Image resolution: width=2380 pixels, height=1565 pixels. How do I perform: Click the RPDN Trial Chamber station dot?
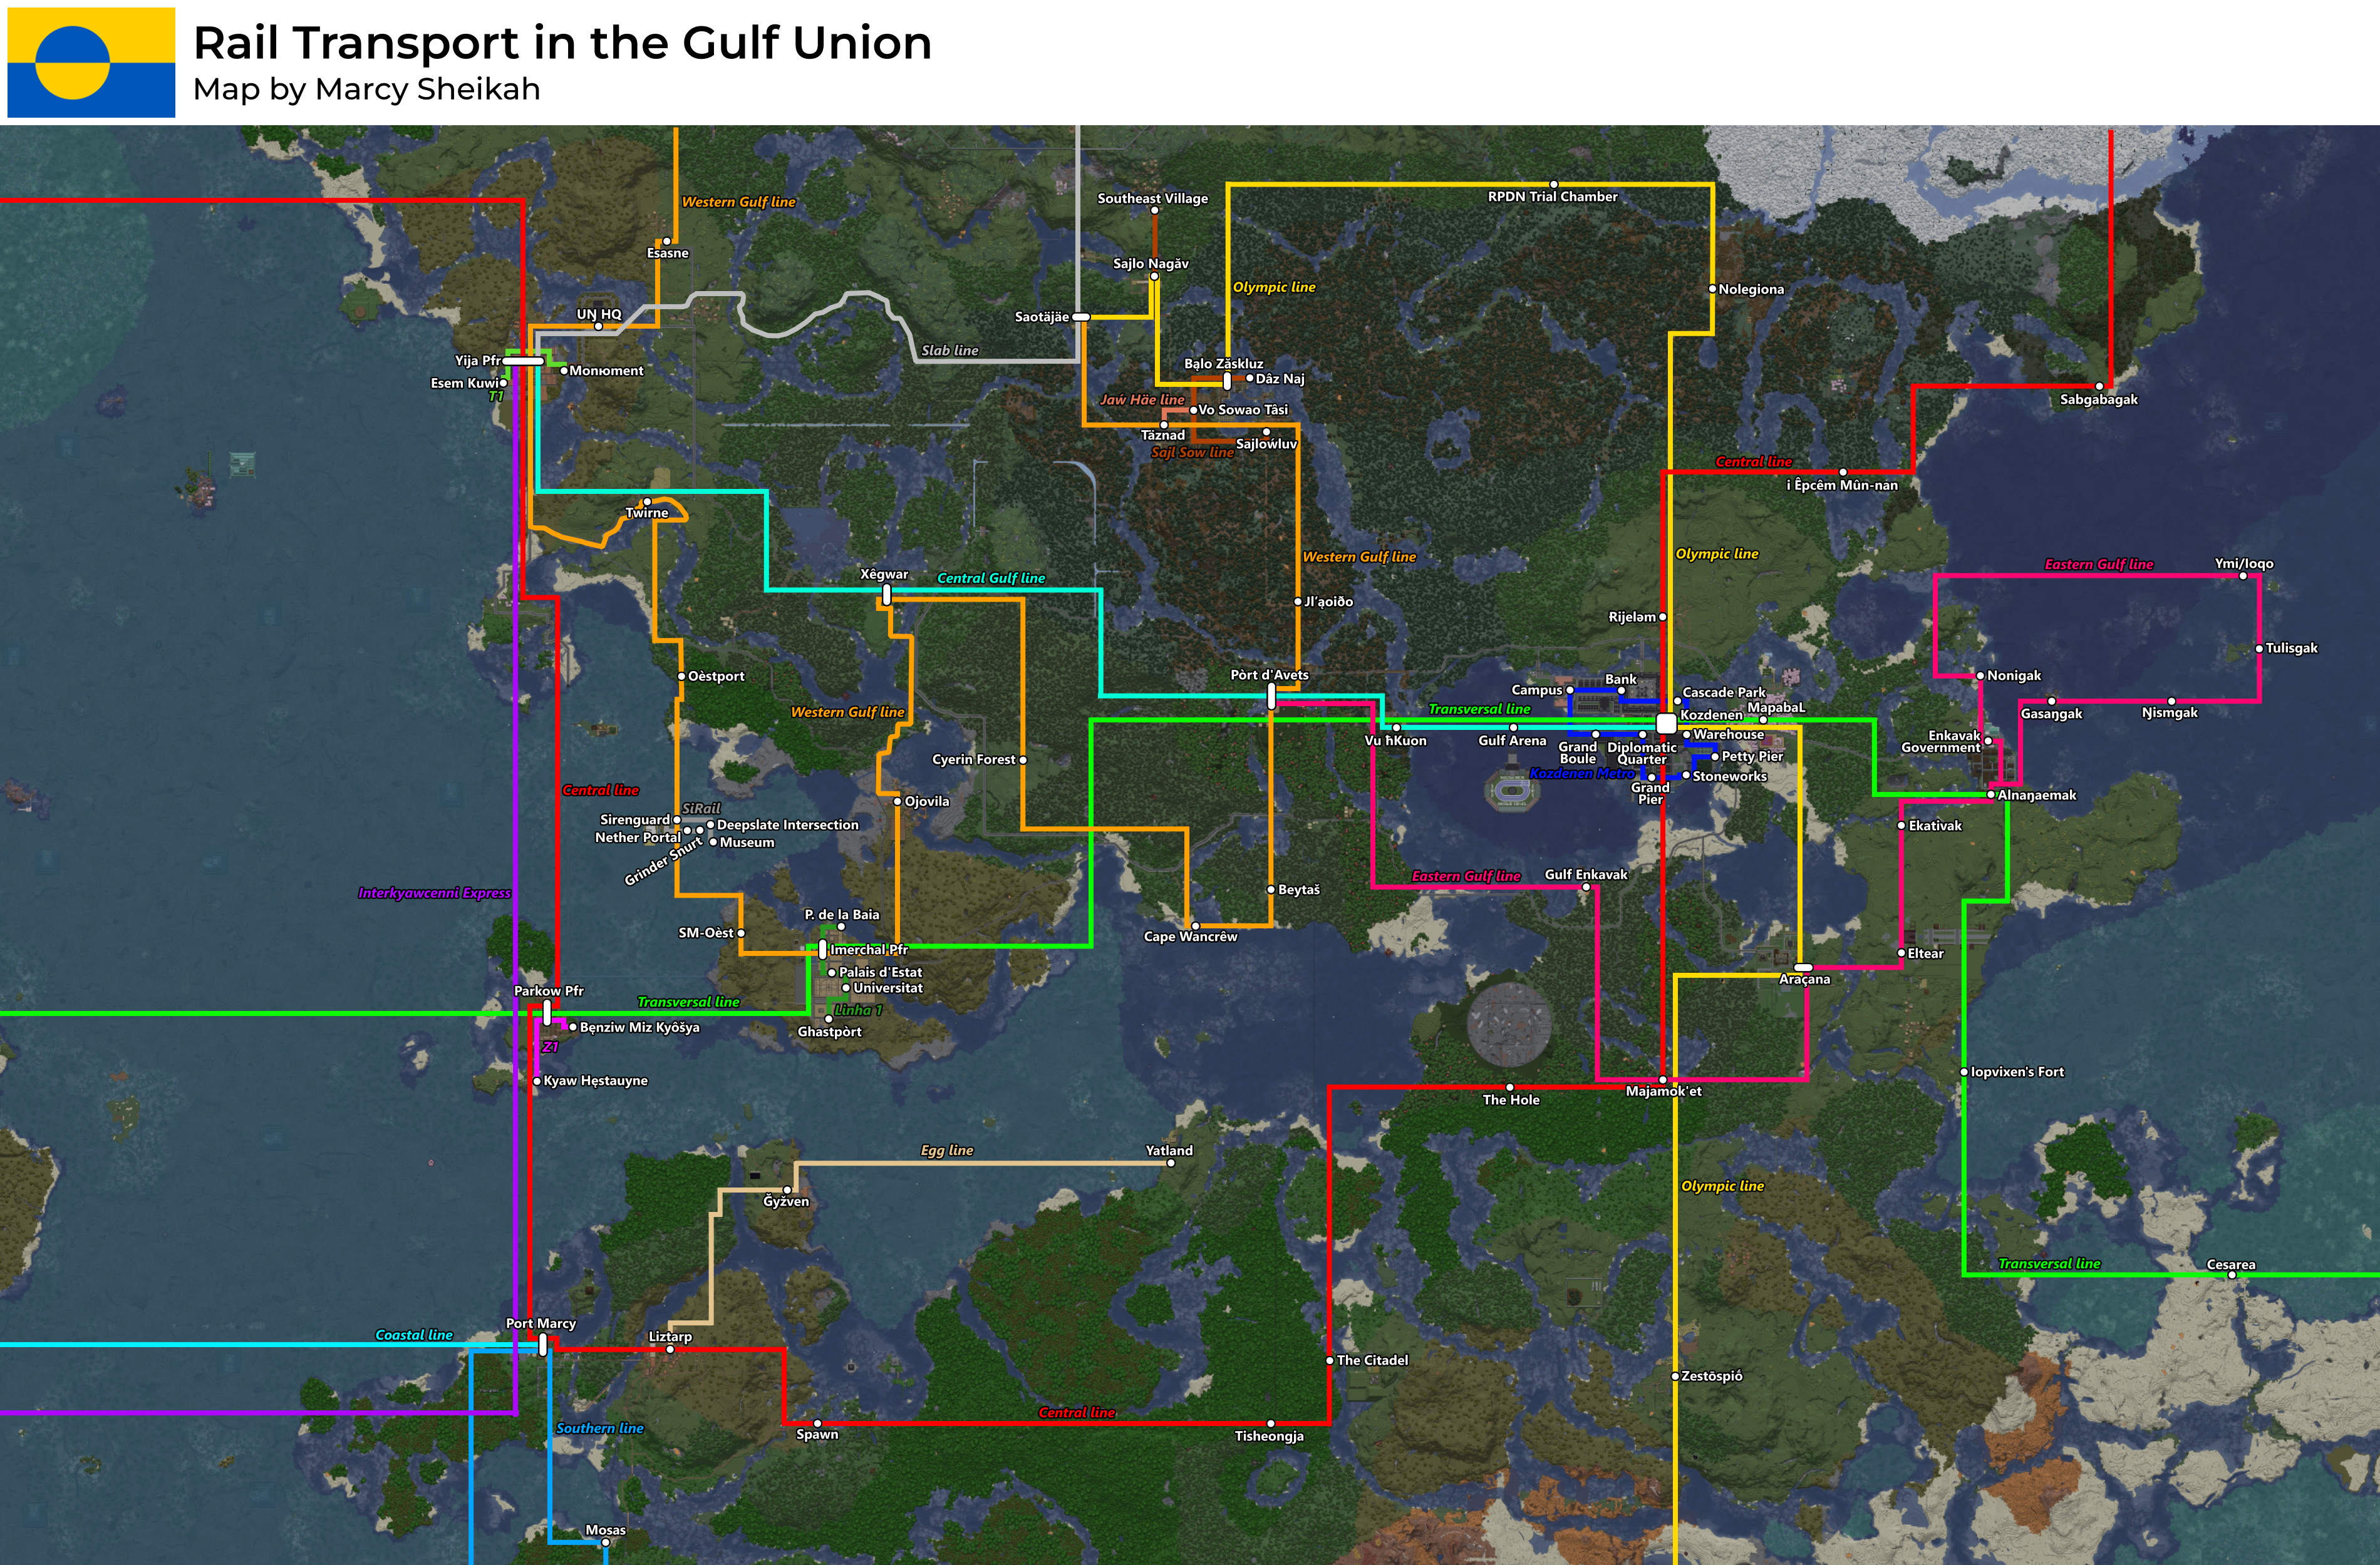coord(1553,184)
